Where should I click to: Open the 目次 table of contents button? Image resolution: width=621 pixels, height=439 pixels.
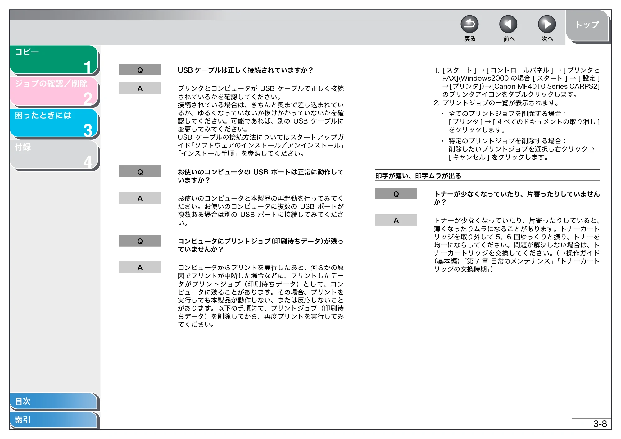click(53, 401)
